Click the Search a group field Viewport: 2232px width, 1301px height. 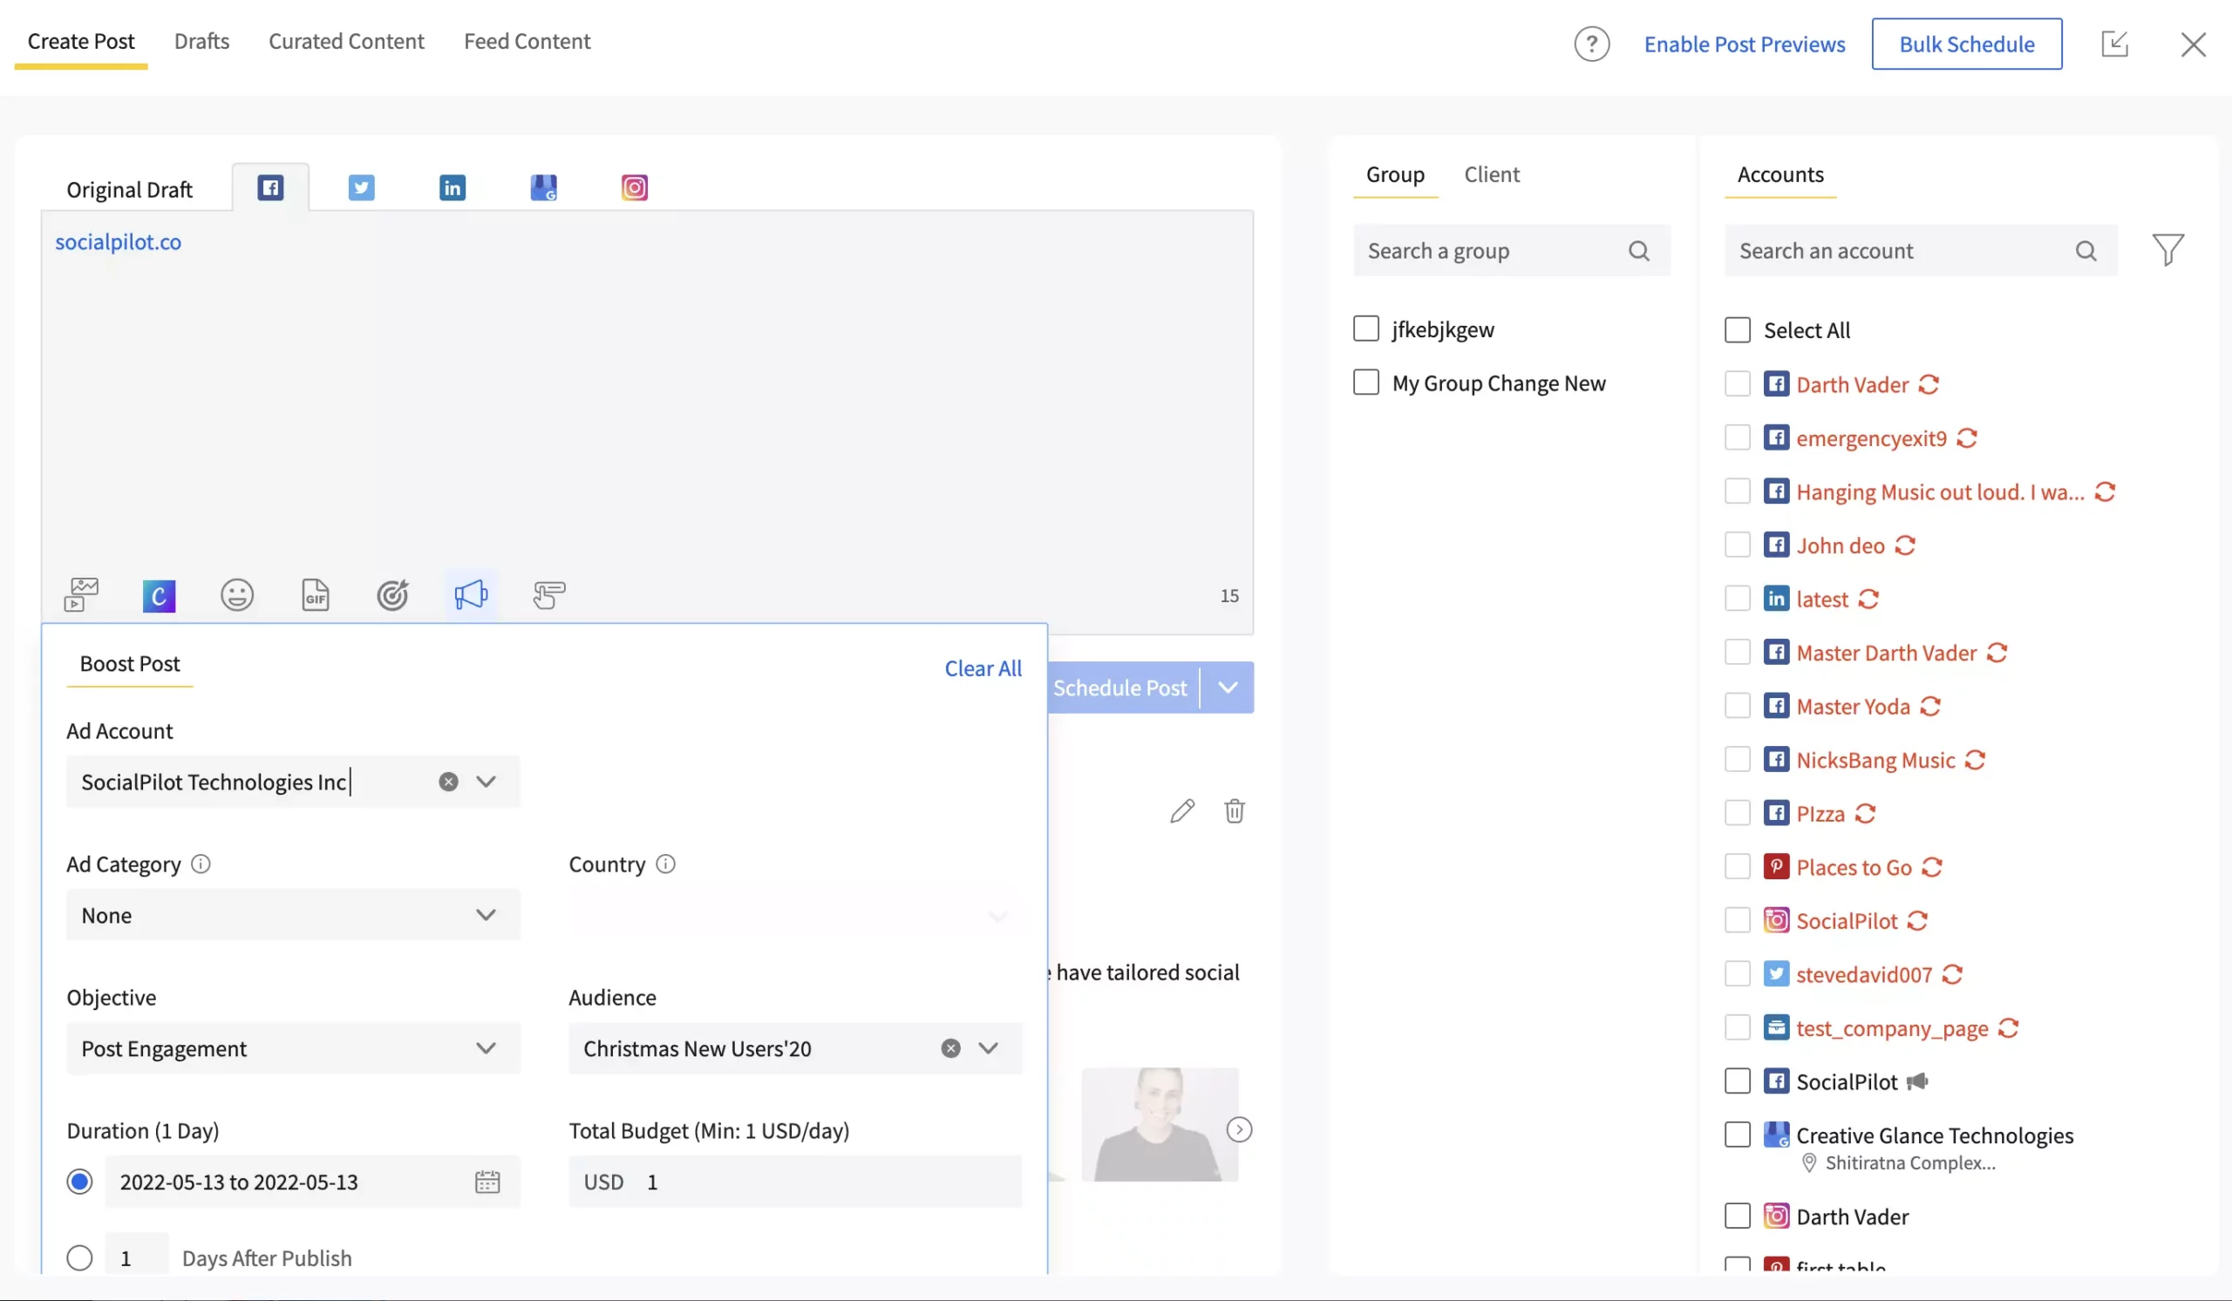(1512, 251)
